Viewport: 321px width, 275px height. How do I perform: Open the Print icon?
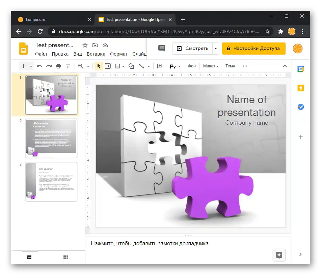(58, 66)
